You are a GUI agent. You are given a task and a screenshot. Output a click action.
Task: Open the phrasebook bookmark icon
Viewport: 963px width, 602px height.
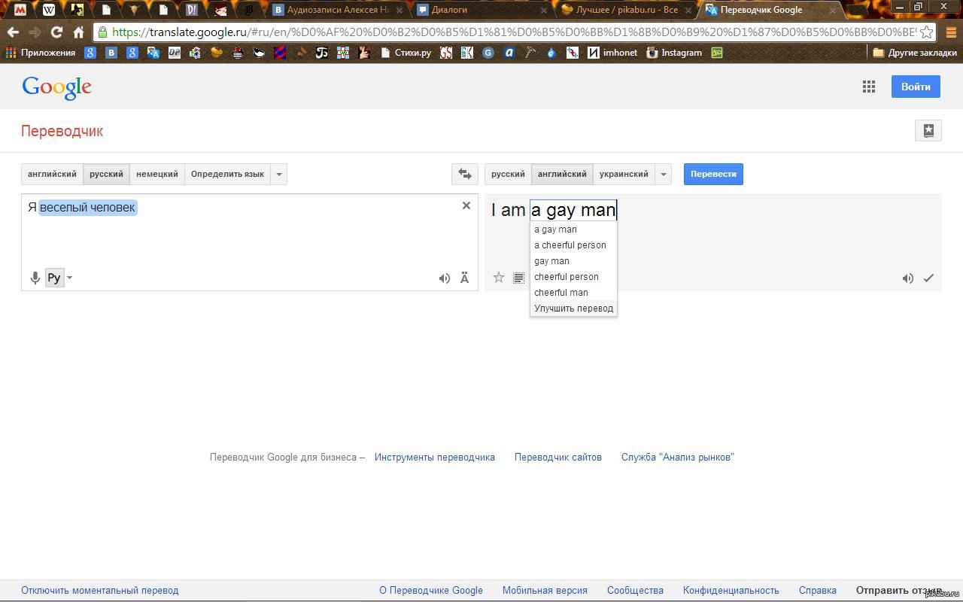pos(928,130)
